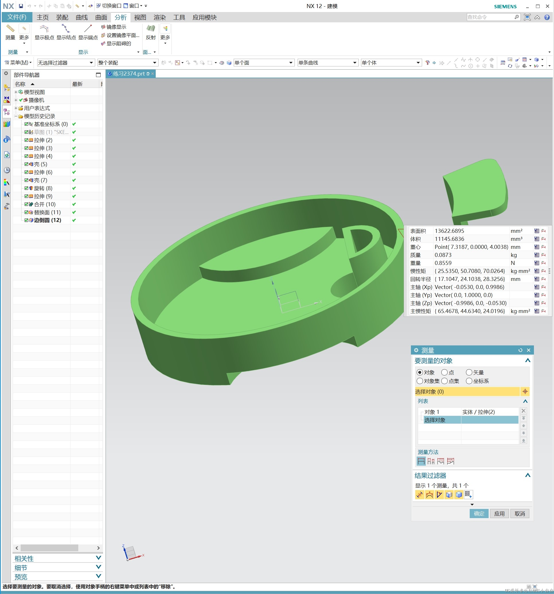Click the list-add icon in 结果过滤器
This screenshot has height=594, width=554.
(x=469, y=495)
